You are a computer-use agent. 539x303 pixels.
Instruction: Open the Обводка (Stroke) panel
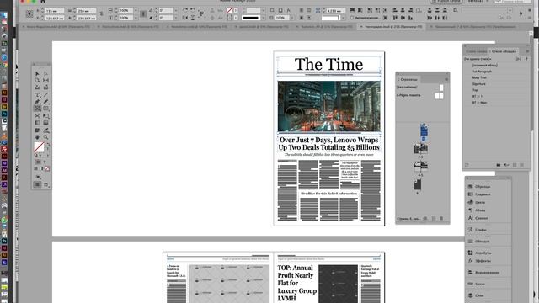(x=479, y=242)
